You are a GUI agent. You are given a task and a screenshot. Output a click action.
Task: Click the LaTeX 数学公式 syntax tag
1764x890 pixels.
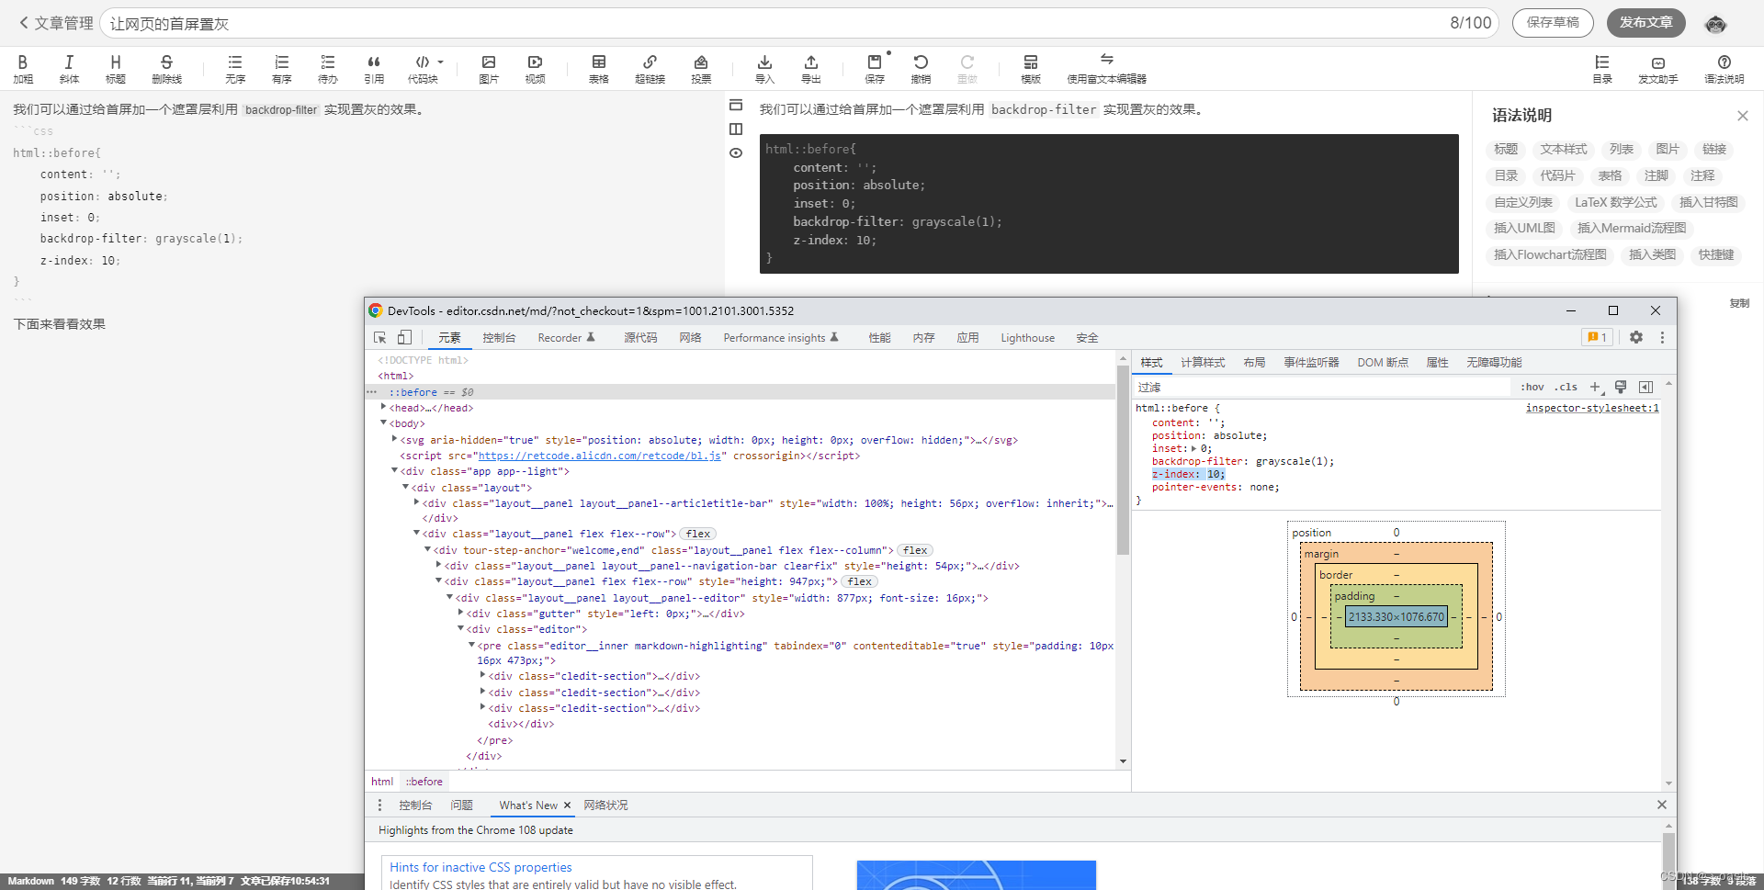(x=1615, y=202)
